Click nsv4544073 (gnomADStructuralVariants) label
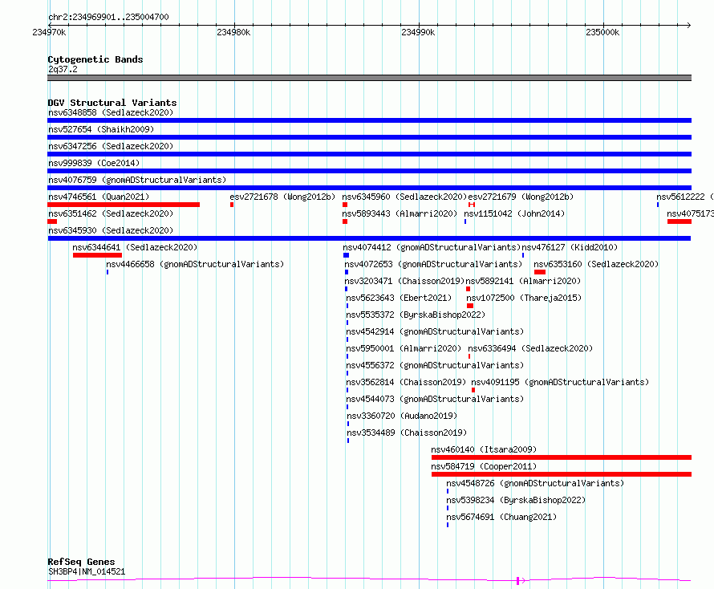 point(435,399)
